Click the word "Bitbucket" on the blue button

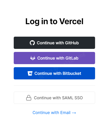point(72,73)
